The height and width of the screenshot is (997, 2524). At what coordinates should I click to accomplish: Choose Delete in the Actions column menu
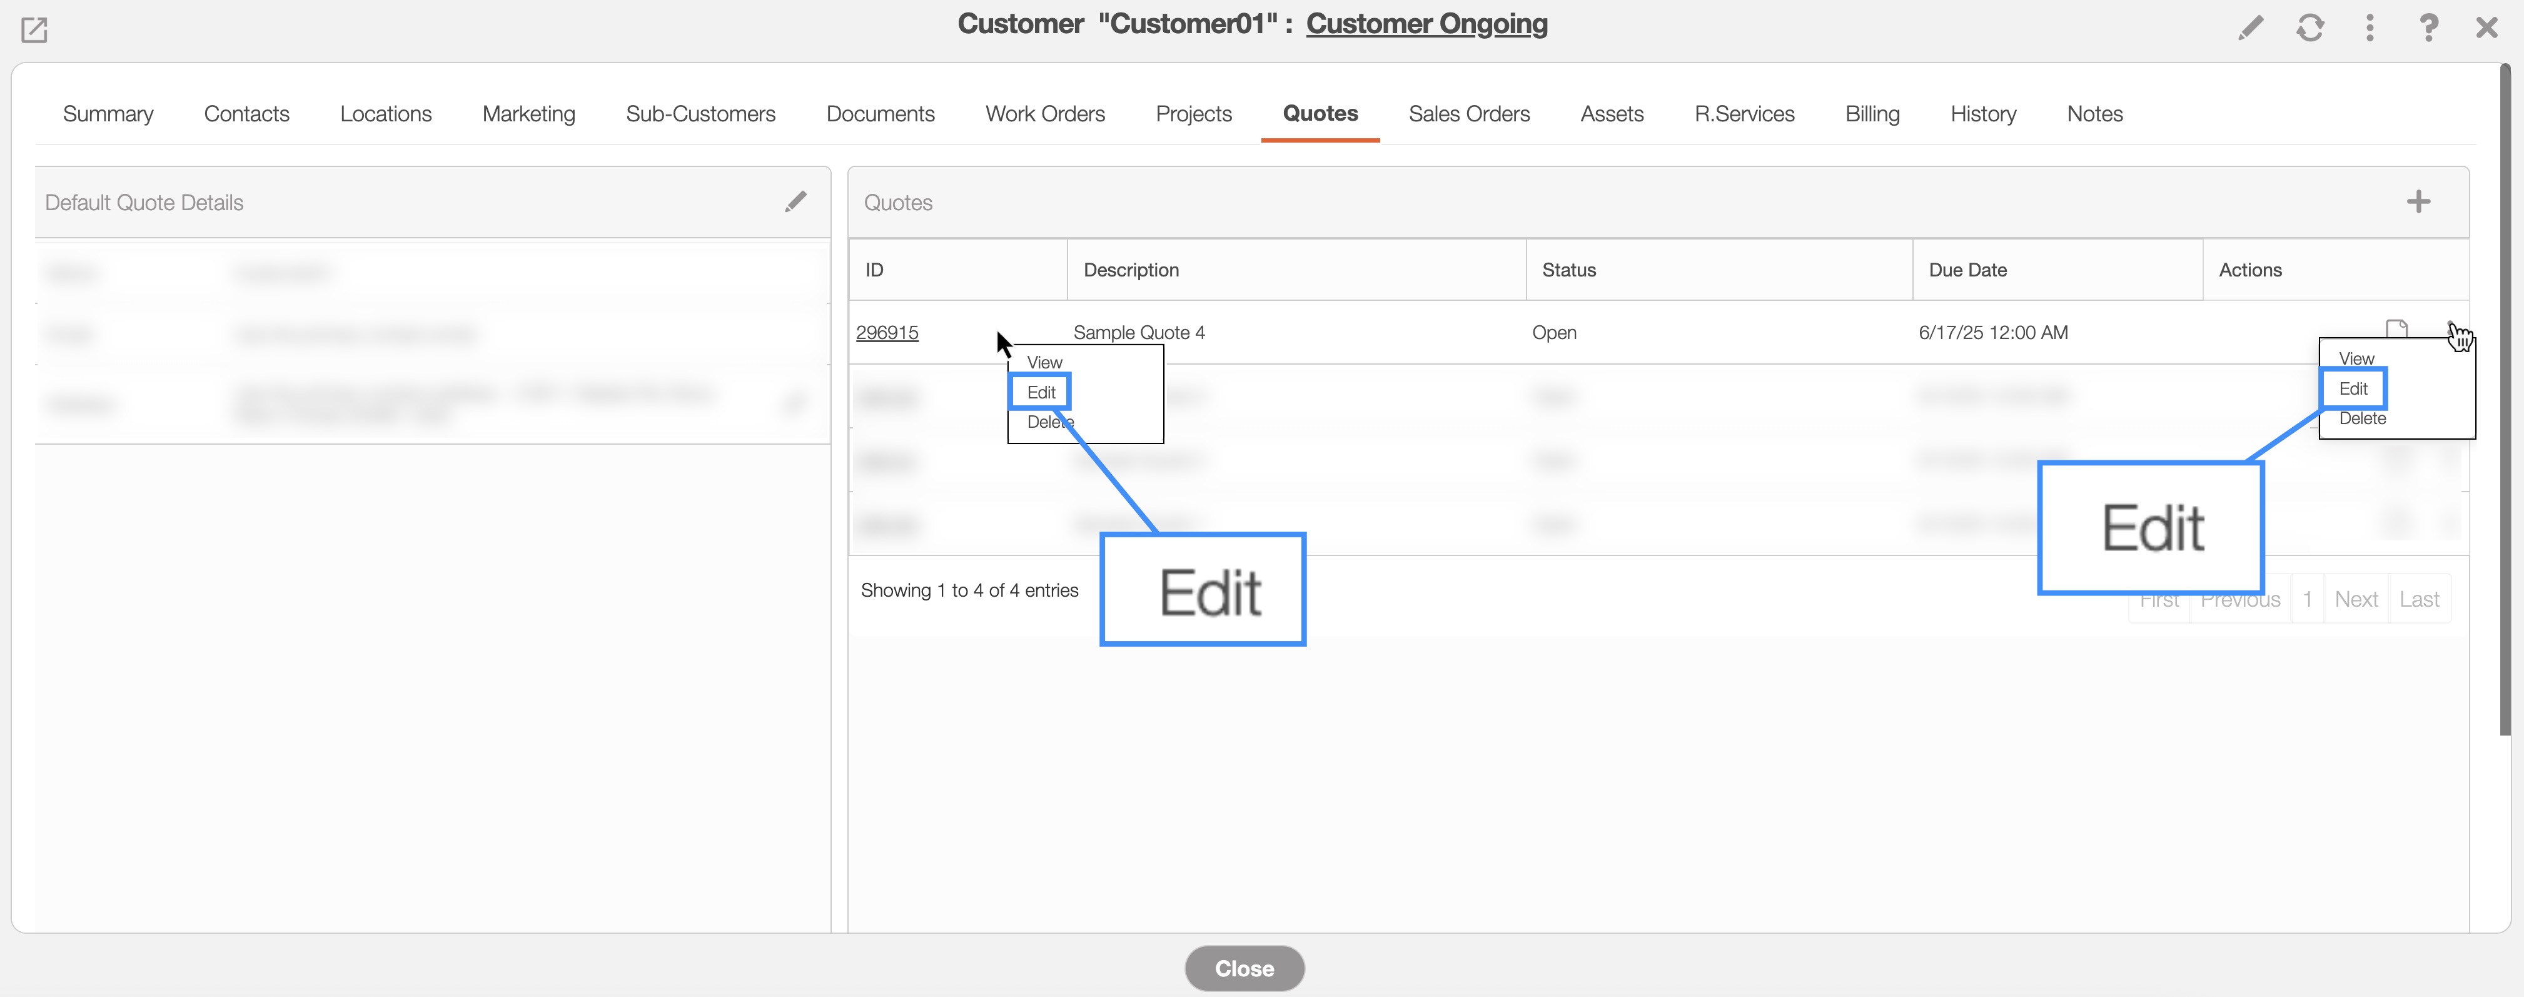tap(2362, 418)
